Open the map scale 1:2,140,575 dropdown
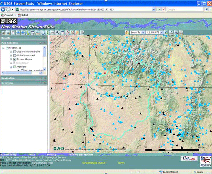The image size is (212, 174). click(162, 33)
